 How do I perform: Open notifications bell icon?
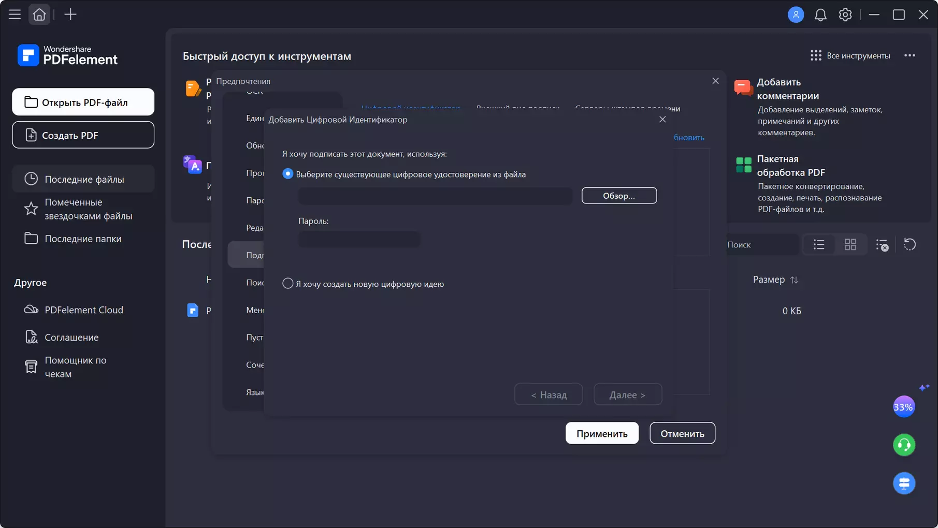pos(820,14)
